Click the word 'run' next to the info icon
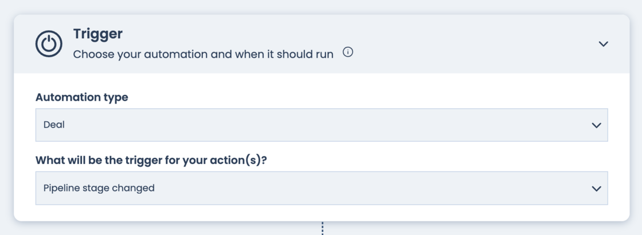The width and height of the screenshot is (642, 235). tap(324, 55)
